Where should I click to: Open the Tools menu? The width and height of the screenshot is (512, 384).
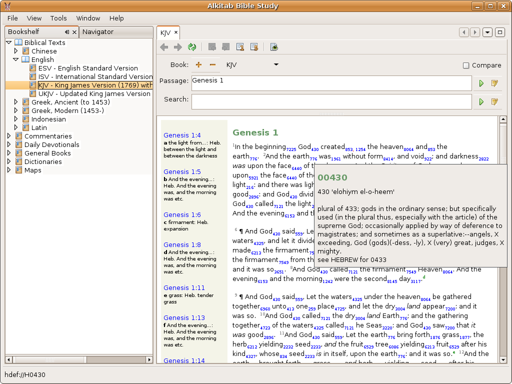pos(58,18)
